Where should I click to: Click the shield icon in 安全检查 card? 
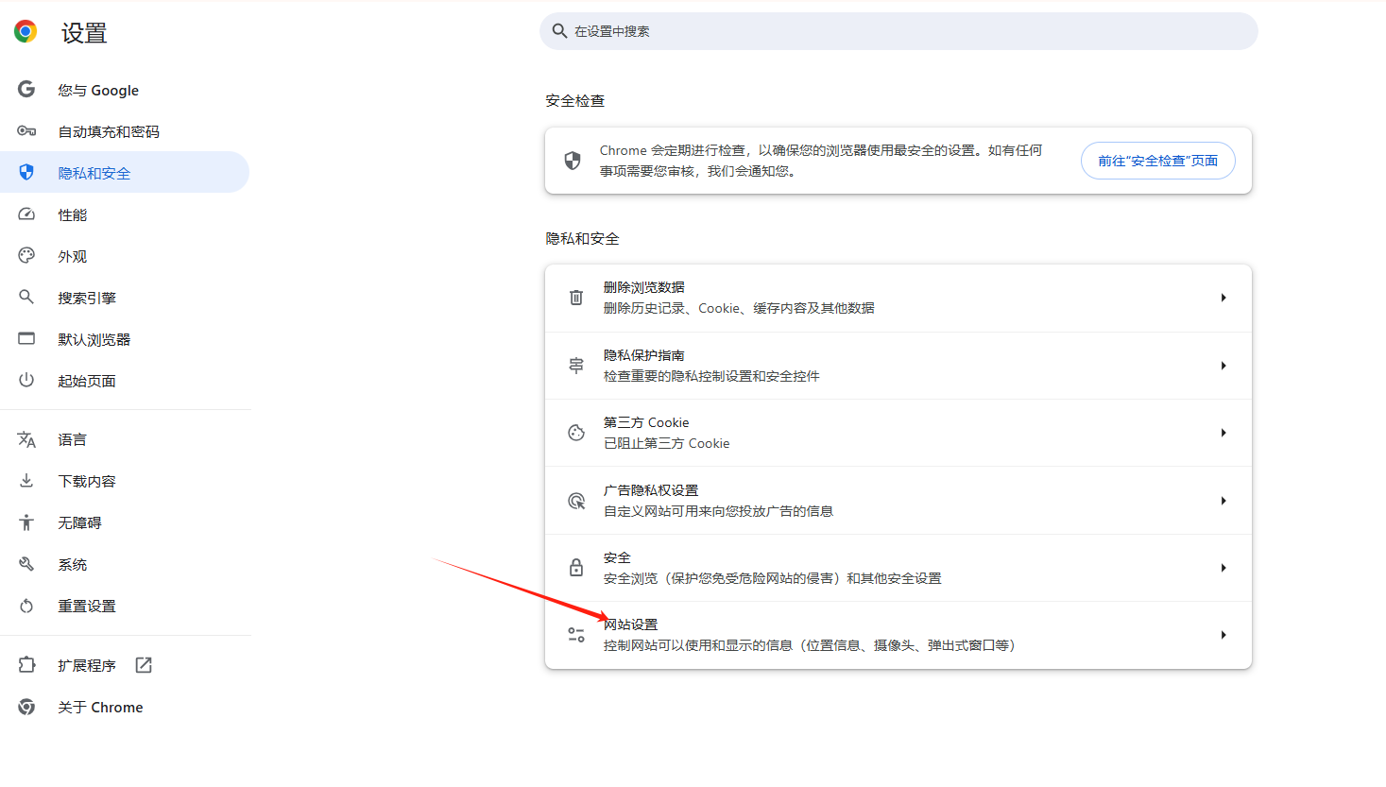(573, 161)
